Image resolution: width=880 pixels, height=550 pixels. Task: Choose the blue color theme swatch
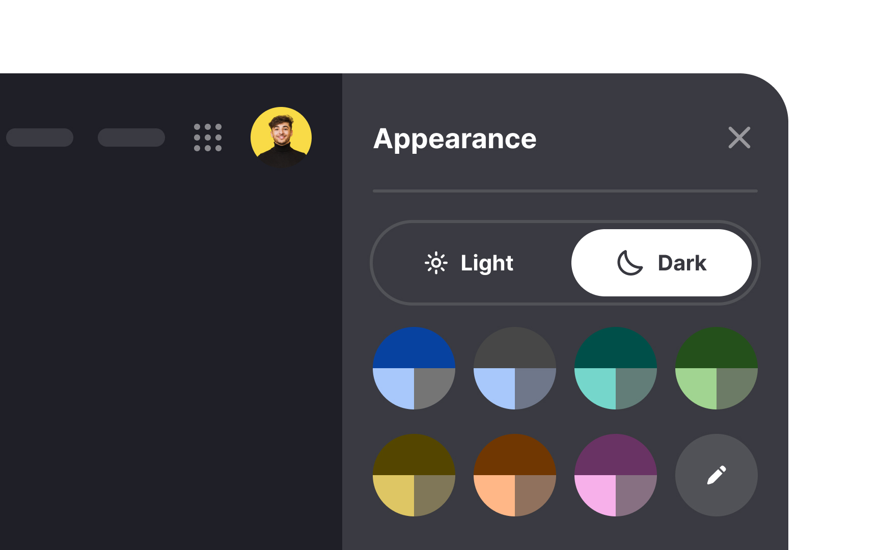pyautogui.click(x=414, y=368)
